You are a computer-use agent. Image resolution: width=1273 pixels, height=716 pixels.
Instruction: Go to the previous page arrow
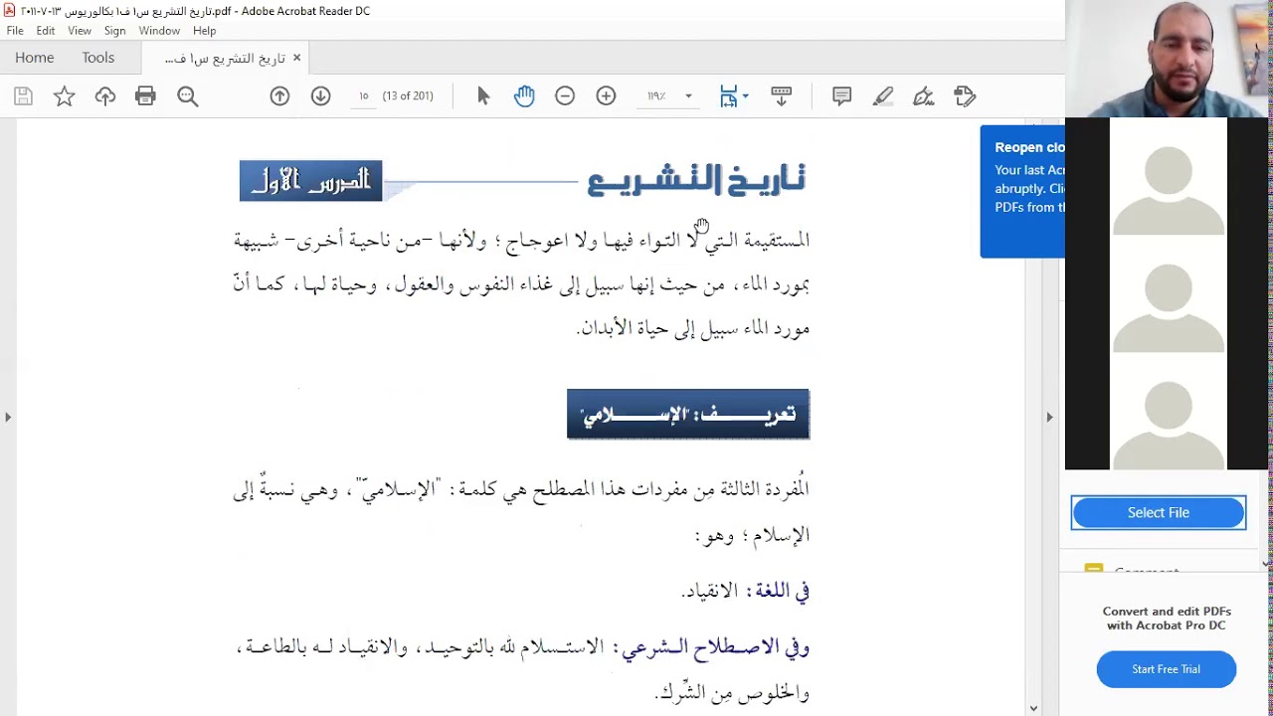pyautogui.click(x=279, y=96)
